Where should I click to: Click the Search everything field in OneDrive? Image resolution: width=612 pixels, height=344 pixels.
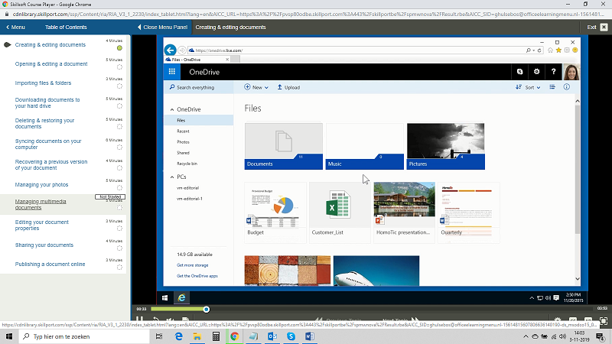(x=199, y=87)
